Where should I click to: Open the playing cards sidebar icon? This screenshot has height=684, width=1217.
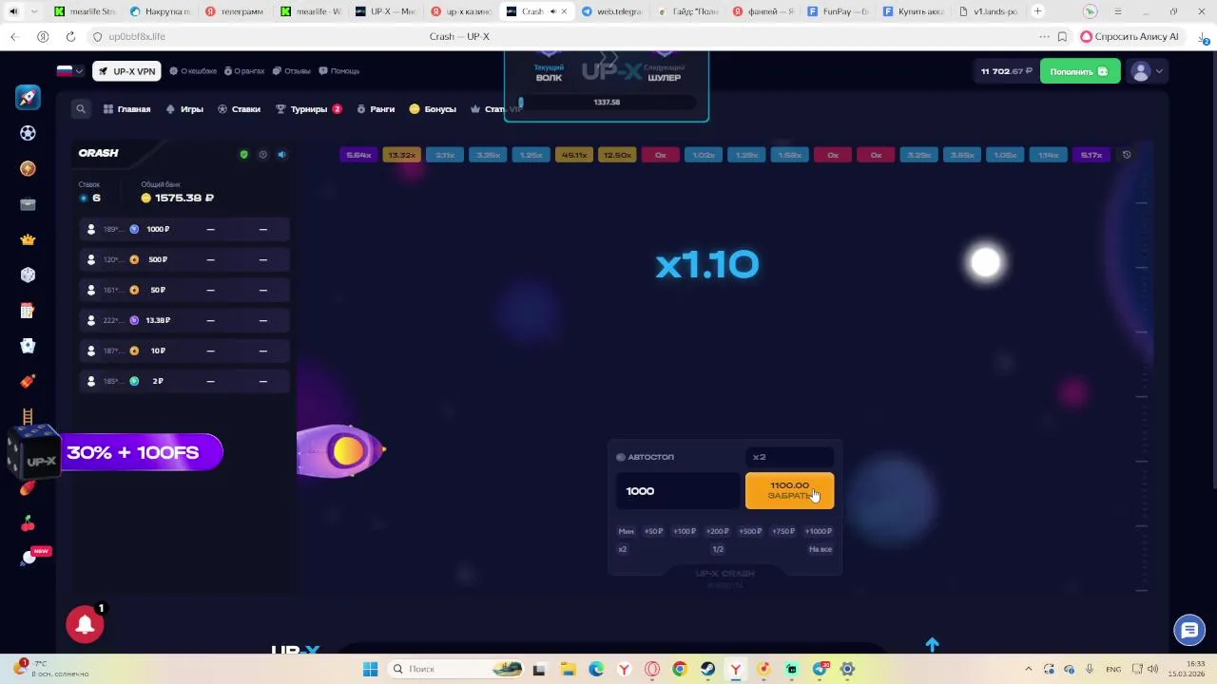coord(28,346)
